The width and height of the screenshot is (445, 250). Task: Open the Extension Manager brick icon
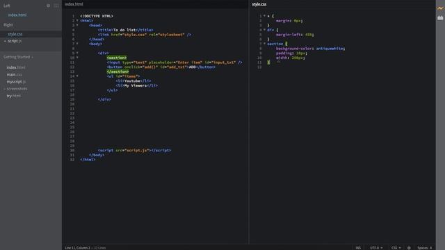(440, 18)
